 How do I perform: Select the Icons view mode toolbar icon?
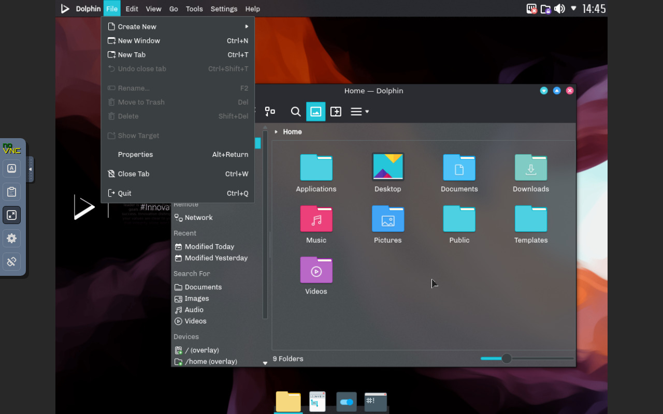(315, 111)
